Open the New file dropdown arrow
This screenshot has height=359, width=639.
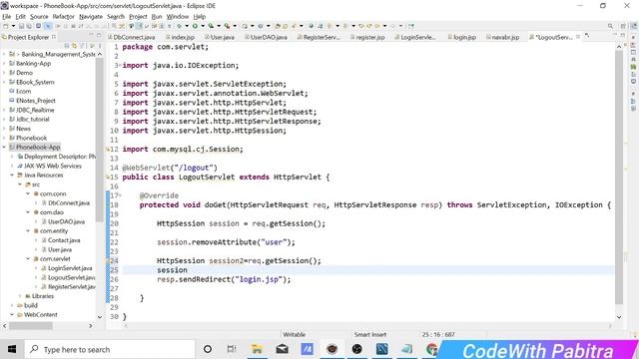pos(13,26)
